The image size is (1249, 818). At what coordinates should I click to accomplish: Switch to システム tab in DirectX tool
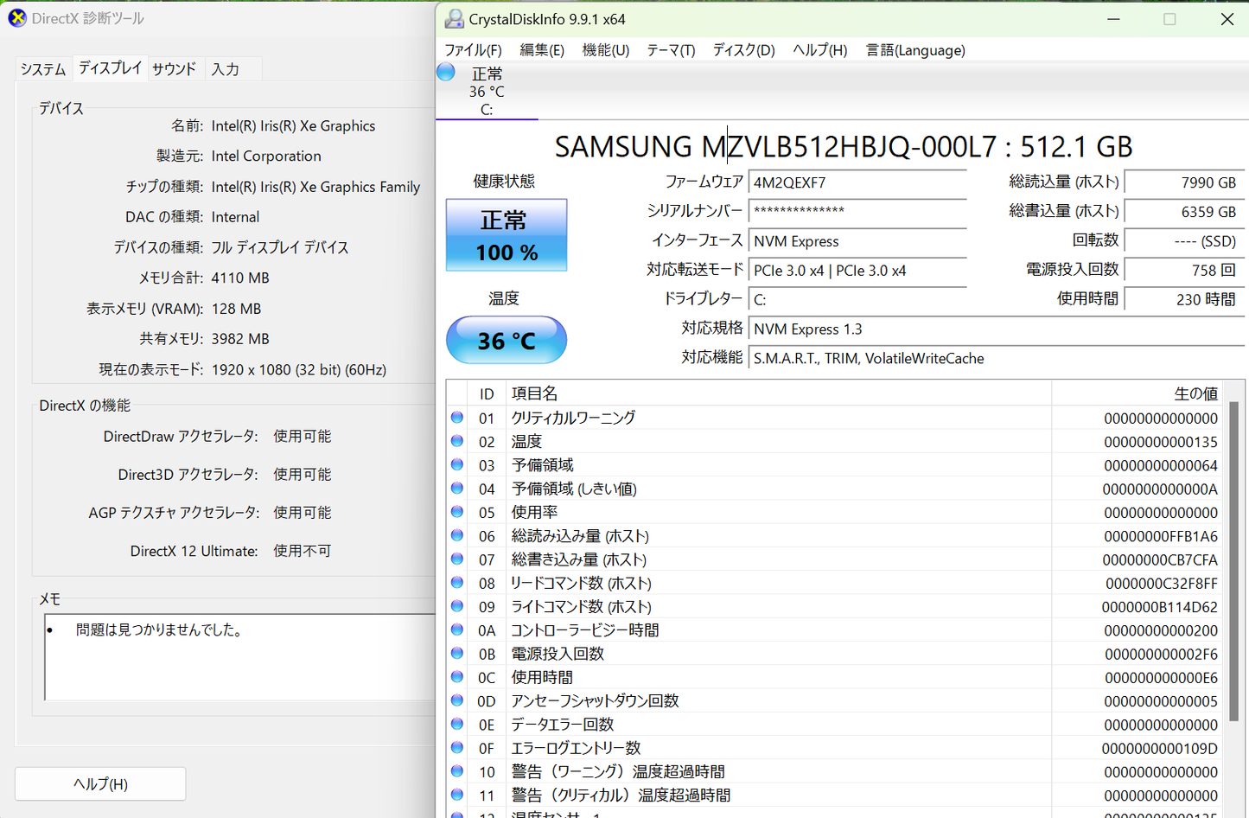tap(43, 69)
